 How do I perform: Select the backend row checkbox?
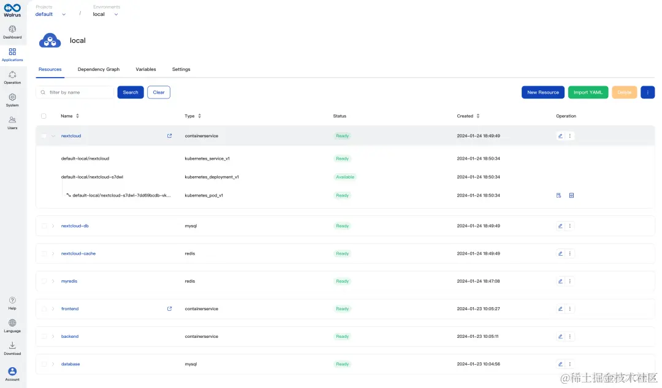[44, 337]
